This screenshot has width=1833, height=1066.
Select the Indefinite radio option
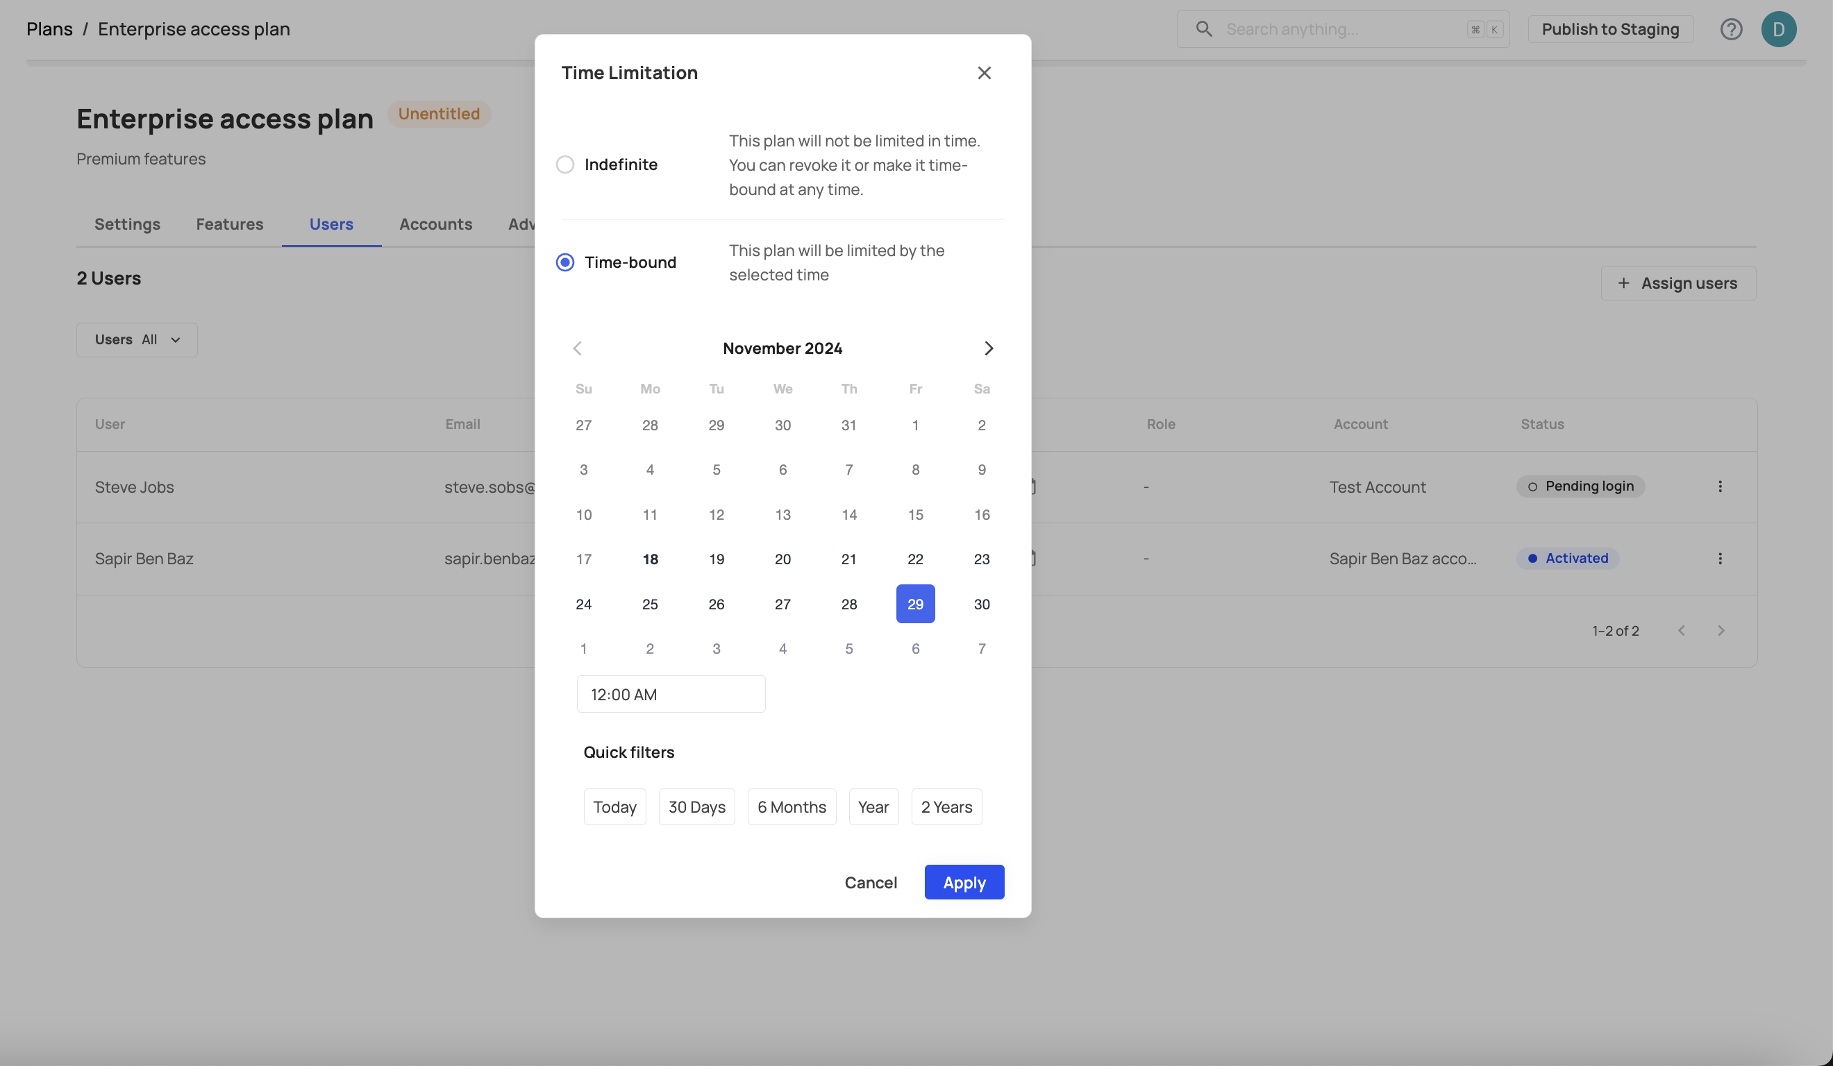pyautogui.click(x=565, y=164)
